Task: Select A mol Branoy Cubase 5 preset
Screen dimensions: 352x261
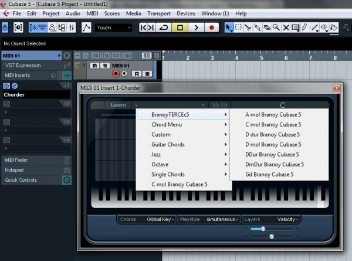Action: point(273,115)
